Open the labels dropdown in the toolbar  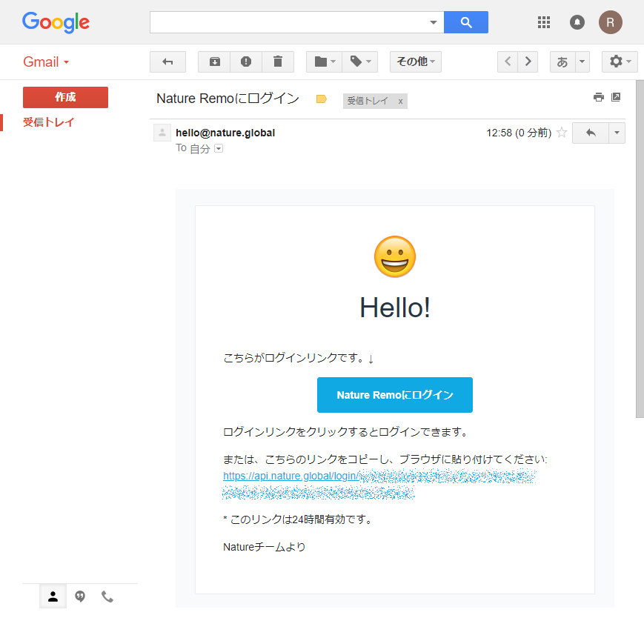[360, 62]
